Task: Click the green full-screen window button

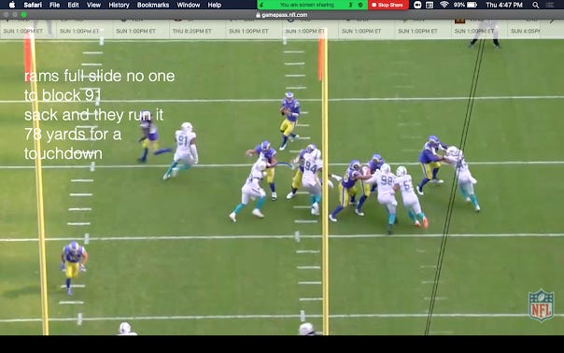Action: pyautogui.click(x=23, y=15)
